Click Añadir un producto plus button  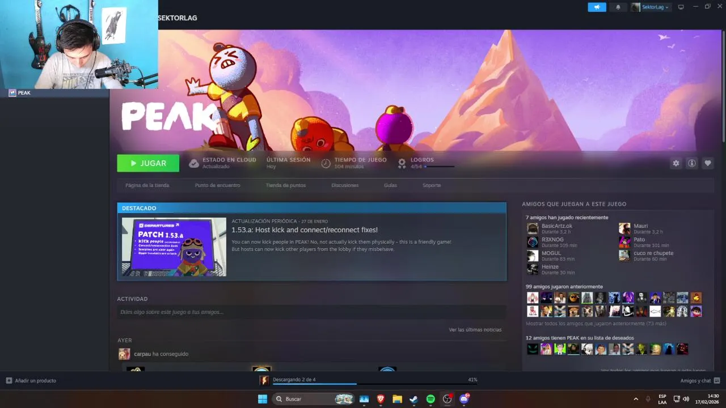pos(9,381)
